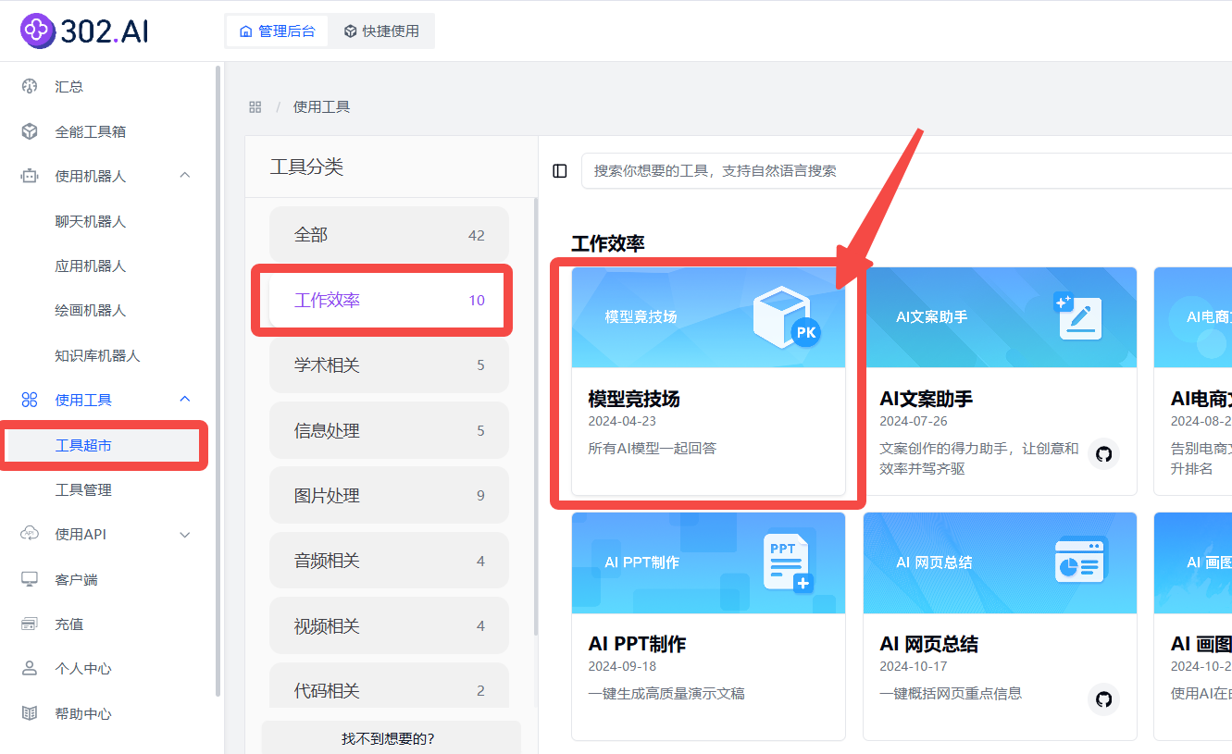Viewport: 1232px width, 754px height.
Task: Switch to the 管理后台 tab
Action: (x=278, y=31)
